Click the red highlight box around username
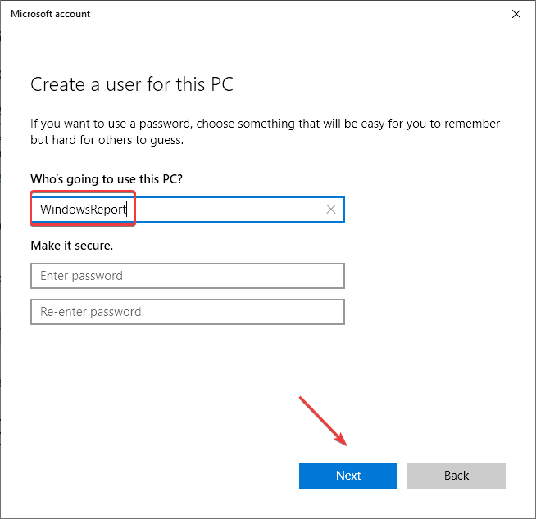The image size is (536, 519). pos(82,196)
